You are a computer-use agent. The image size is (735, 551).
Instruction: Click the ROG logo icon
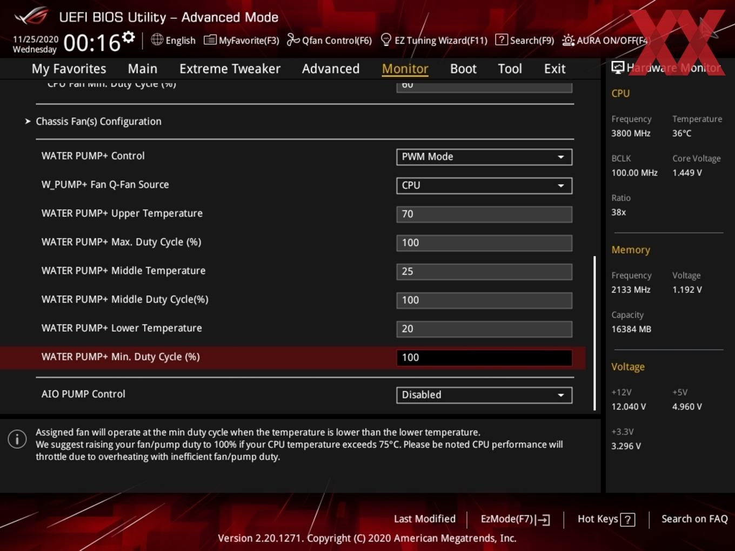click(31, 16)
